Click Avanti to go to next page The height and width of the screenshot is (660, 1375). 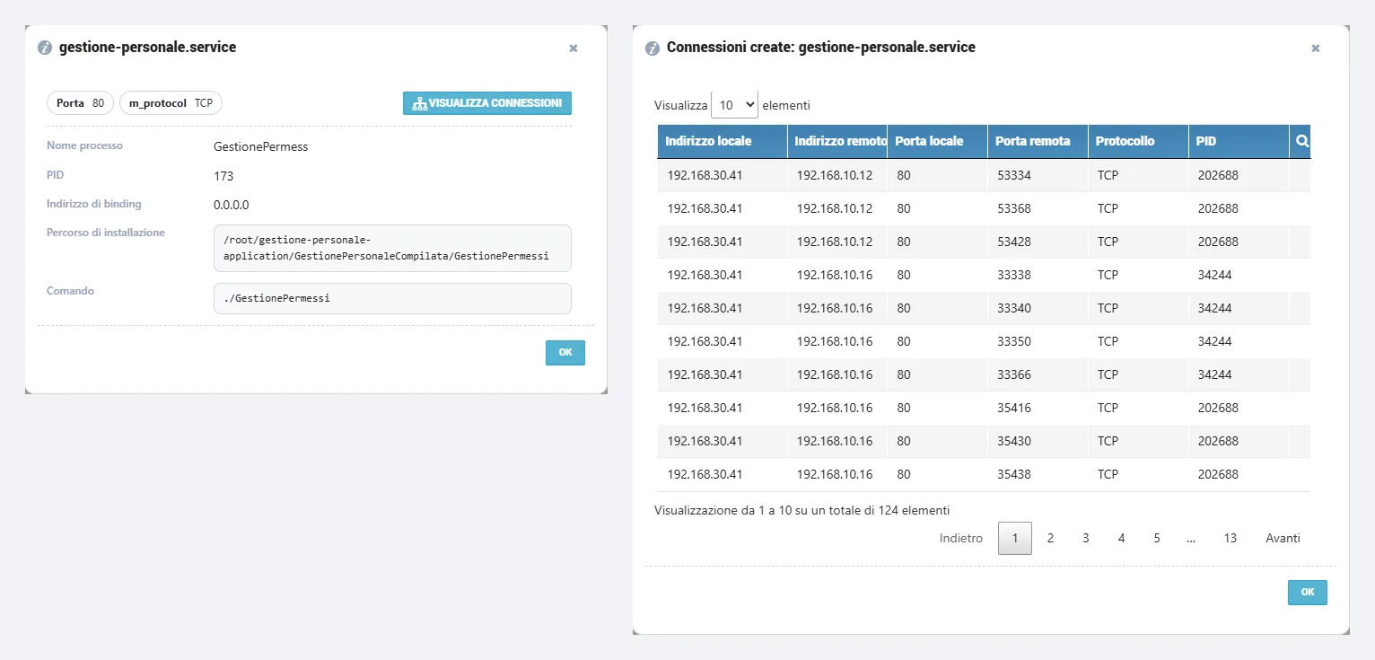1283,539
